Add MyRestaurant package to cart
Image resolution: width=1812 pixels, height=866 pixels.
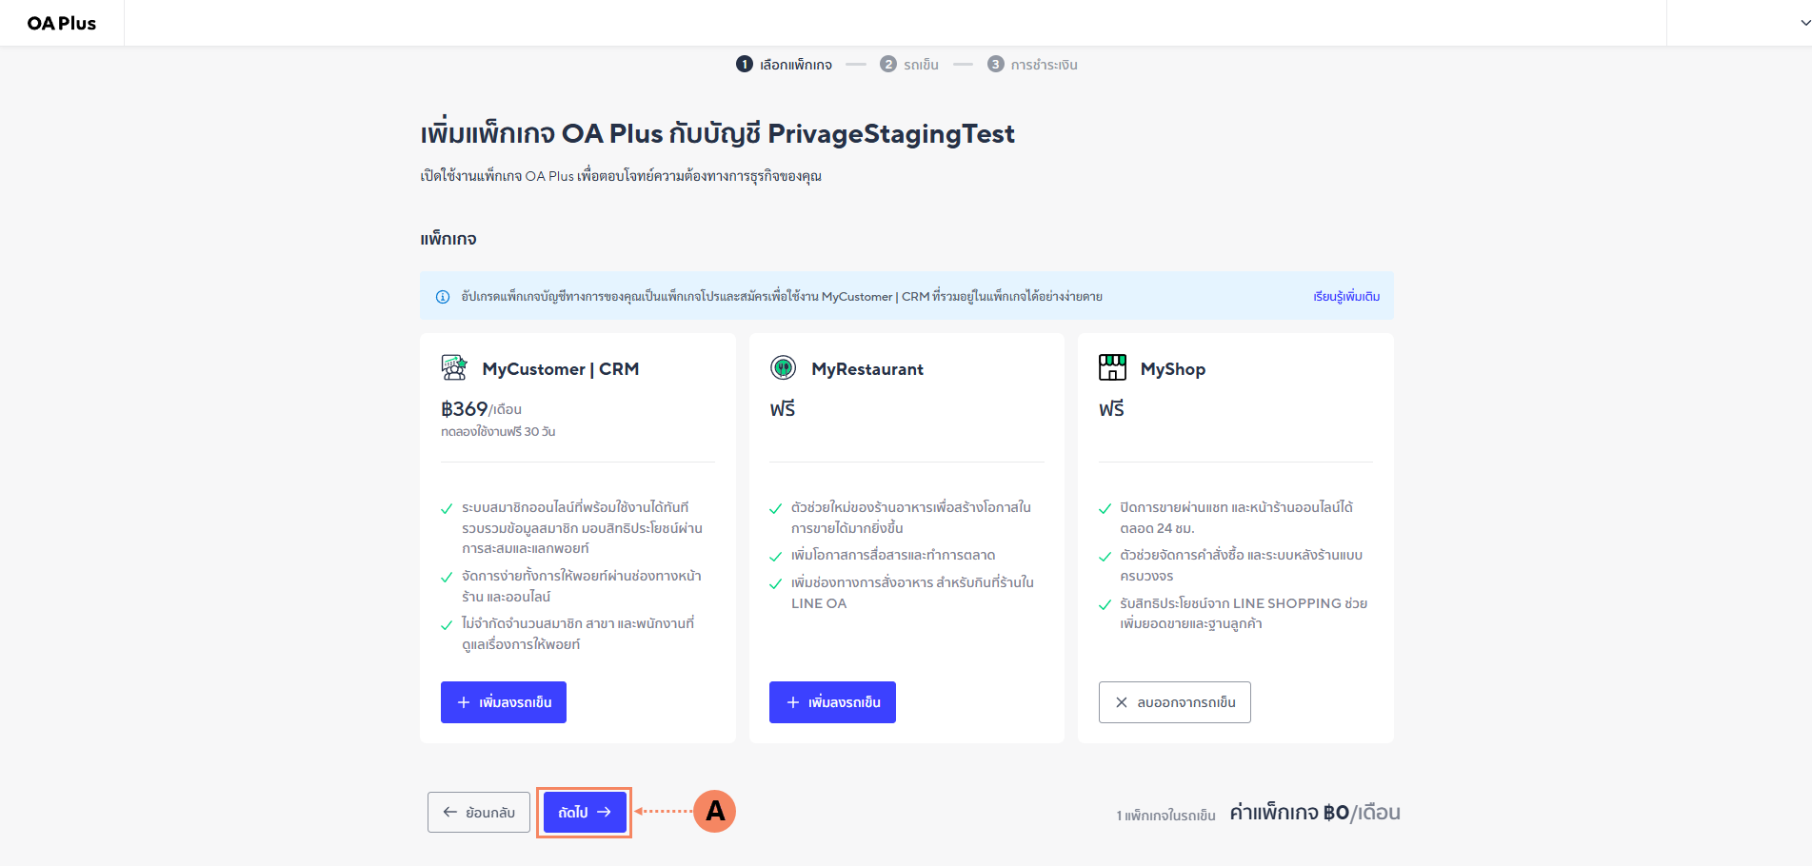click(832, 702)
